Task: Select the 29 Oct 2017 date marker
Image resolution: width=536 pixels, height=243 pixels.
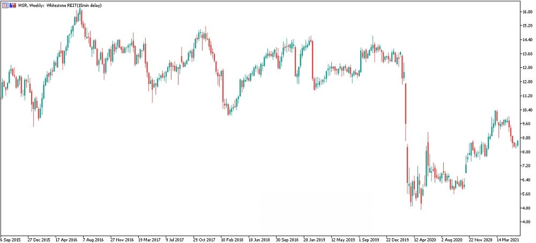Action: (x=204, y=240)
